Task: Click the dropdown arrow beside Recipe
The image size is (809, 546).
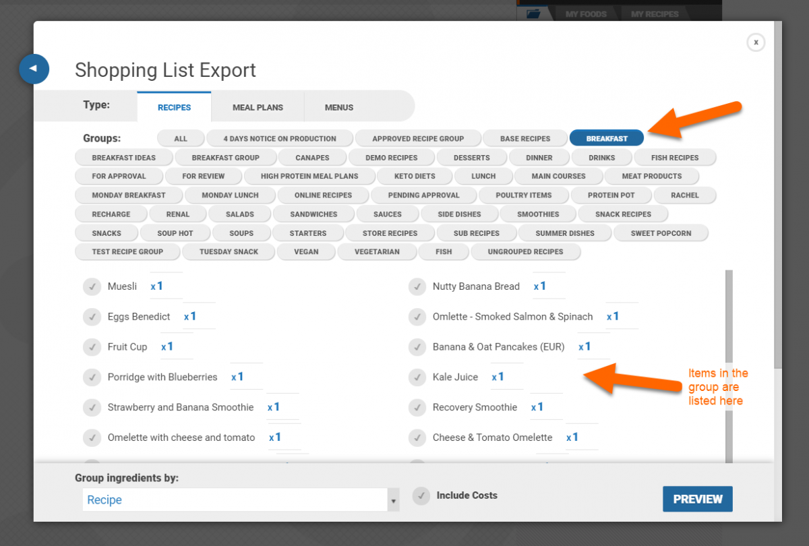Action: tap(393, 501)
